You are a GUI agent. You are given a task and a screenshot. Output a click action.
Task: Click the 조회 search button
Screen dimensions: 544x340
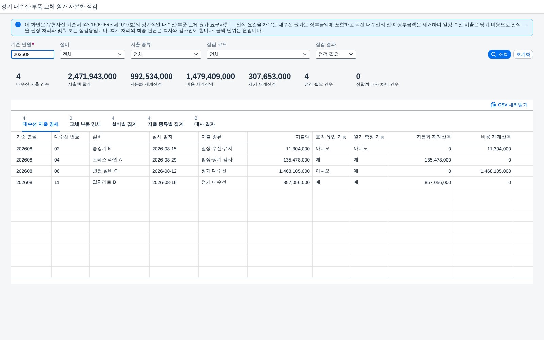(499, 54)
